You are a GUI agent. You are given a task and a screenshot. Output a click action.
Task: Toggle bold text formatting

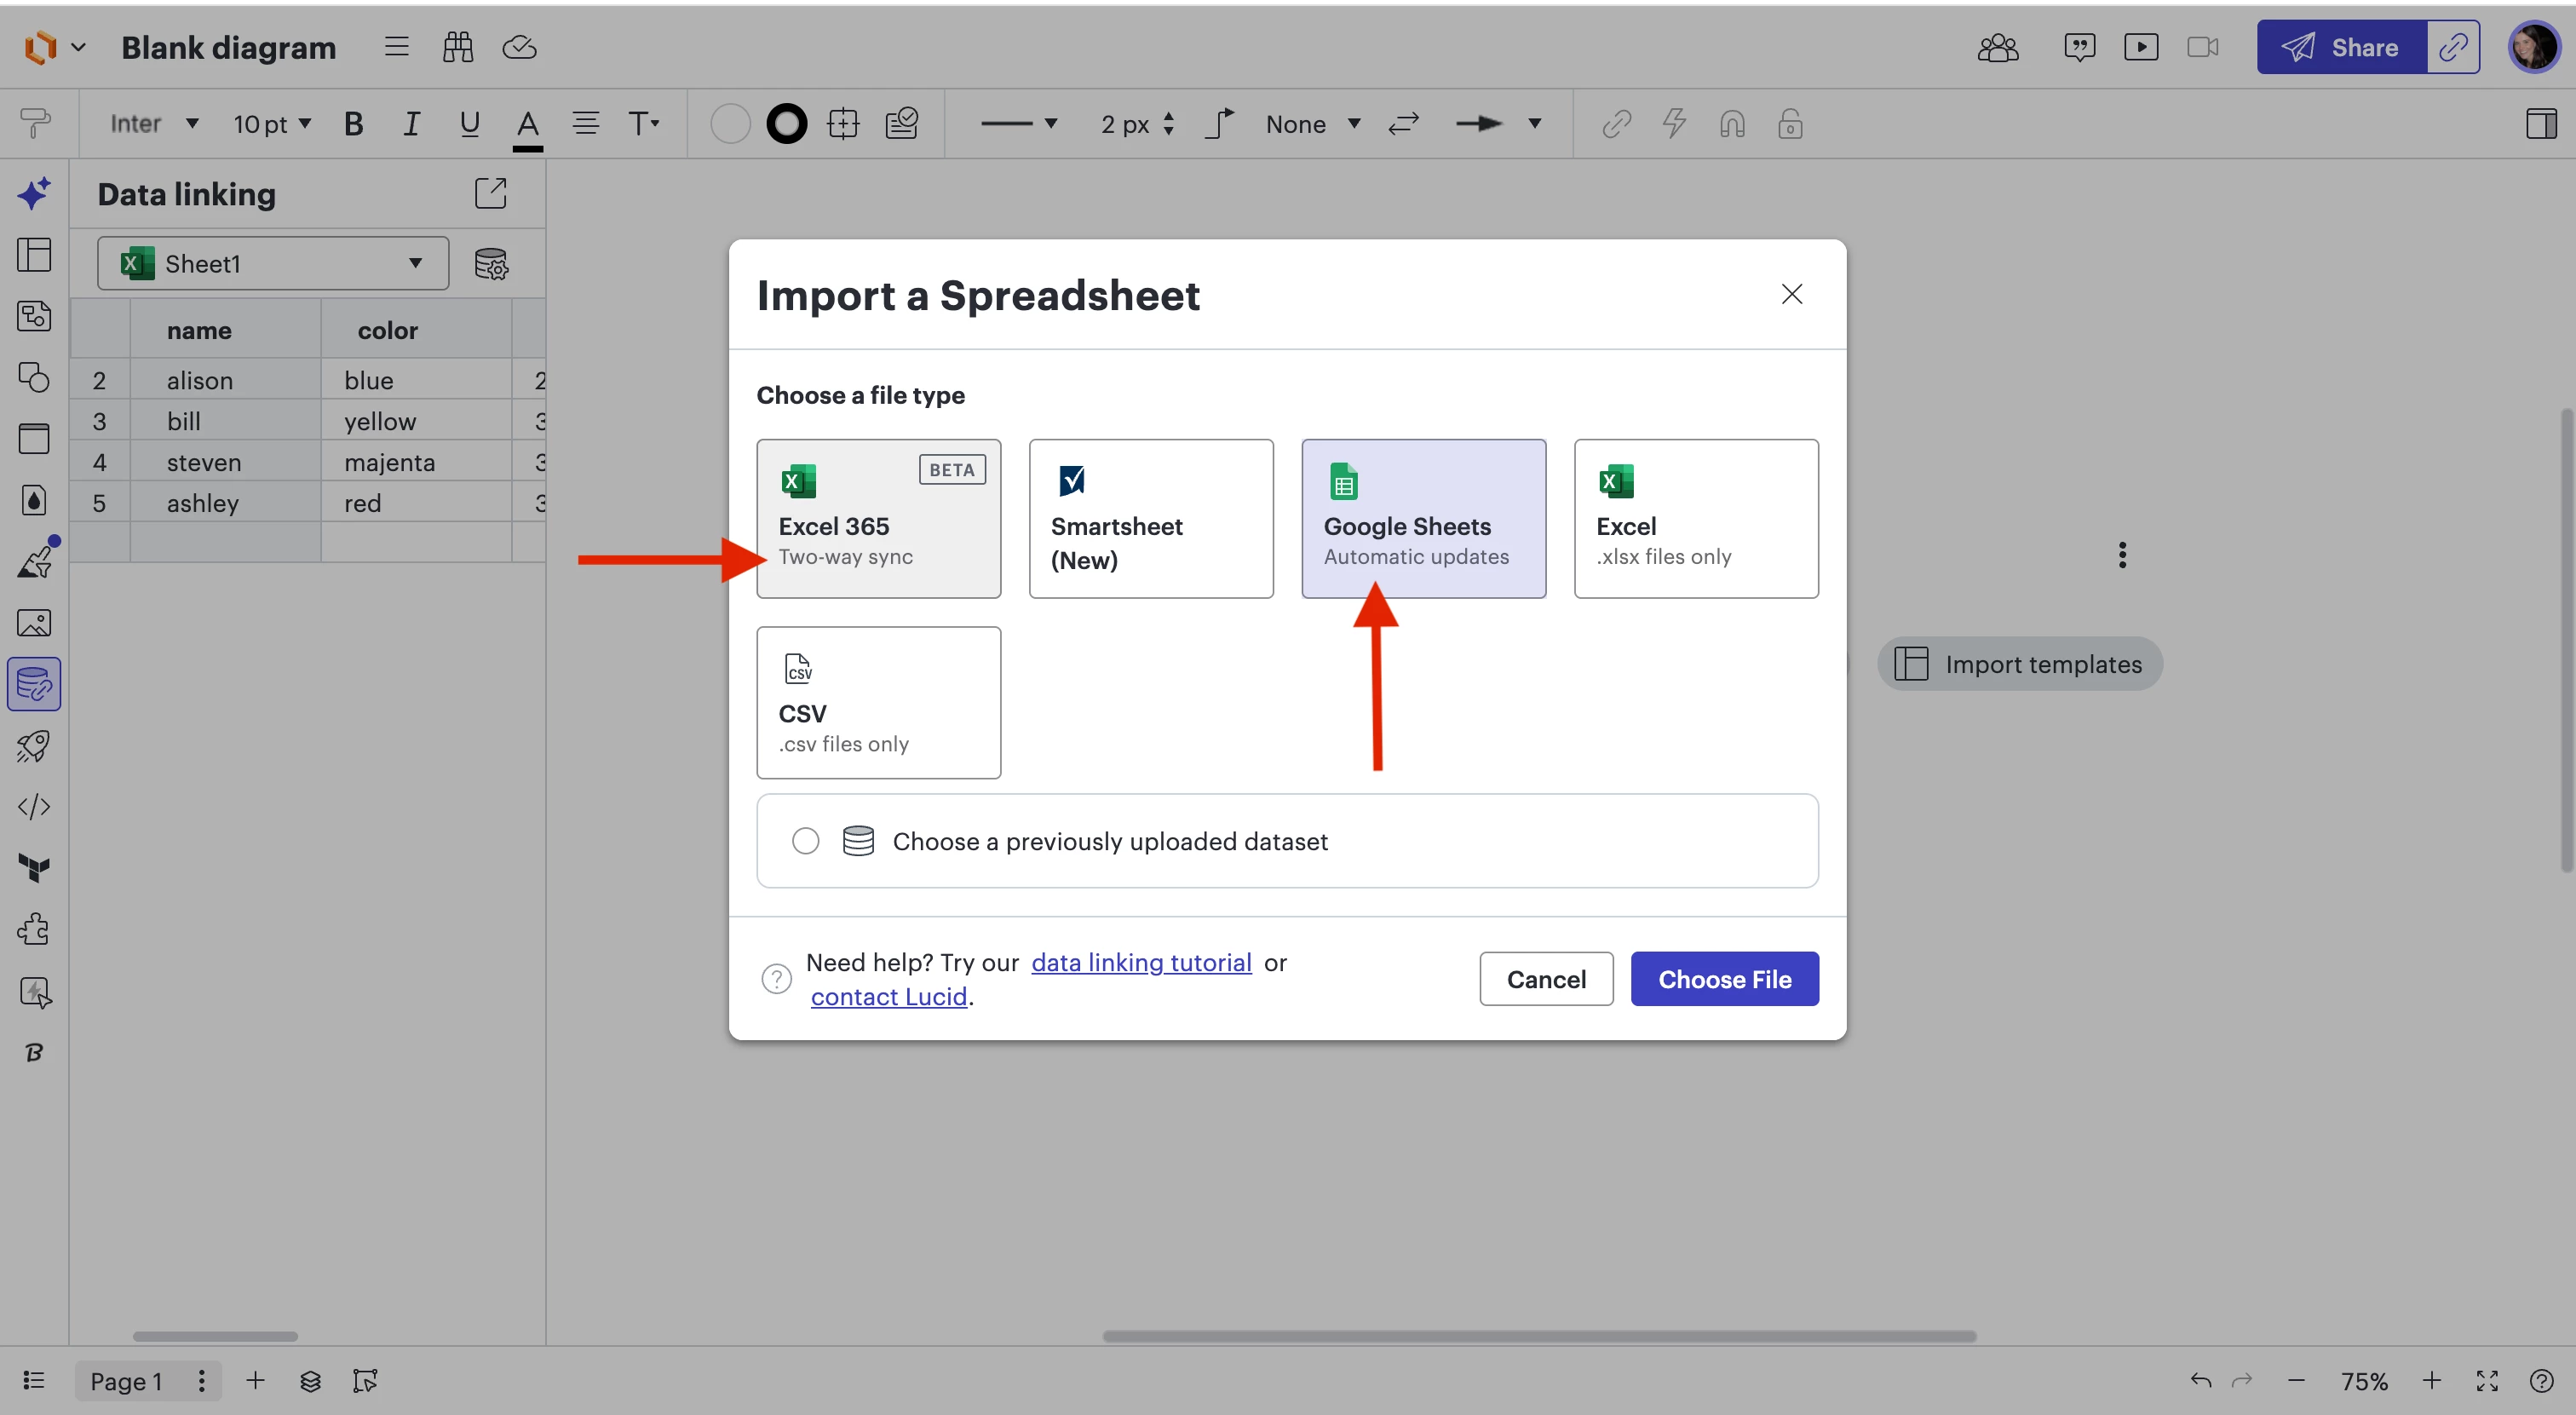[x=353, y=124]
